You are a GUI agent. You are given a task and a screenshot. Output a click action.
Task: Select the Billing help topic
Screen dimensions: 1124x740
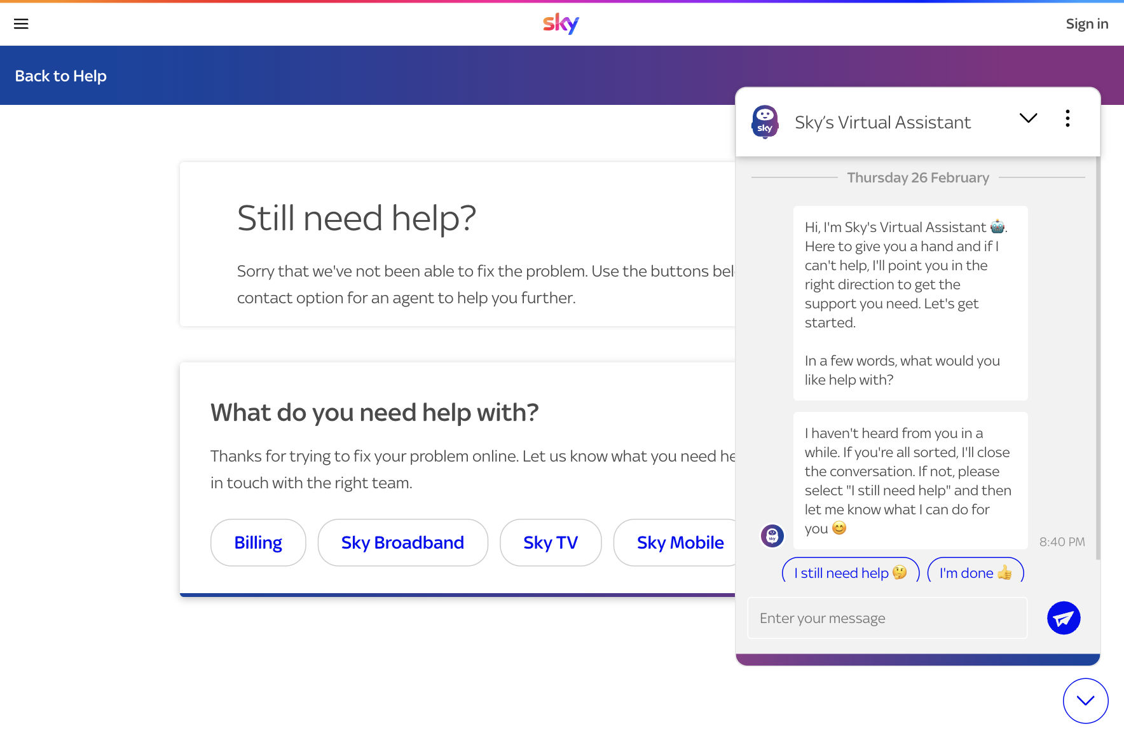258,542
